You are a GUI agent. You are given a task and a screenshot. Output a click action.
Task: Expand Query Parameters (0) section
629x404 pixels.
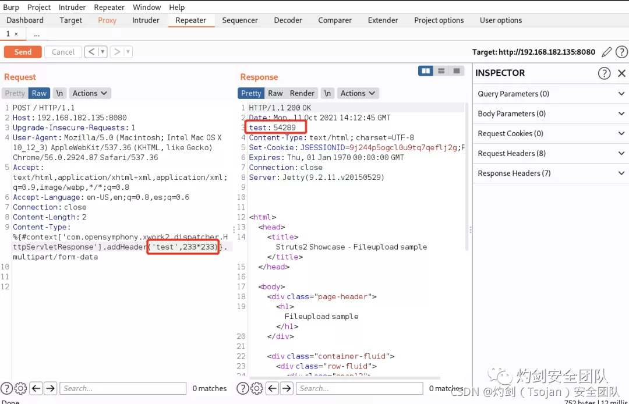coord(551,94)
